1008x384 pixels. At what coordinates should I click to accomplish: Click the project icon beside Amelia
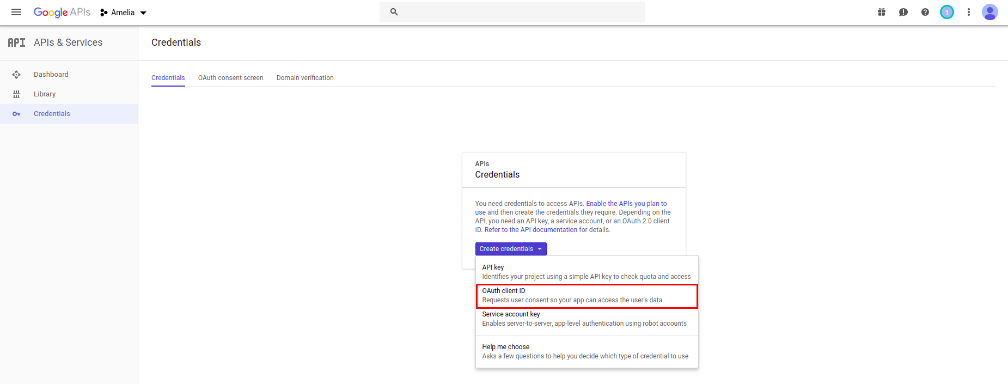tap(103, 13)
